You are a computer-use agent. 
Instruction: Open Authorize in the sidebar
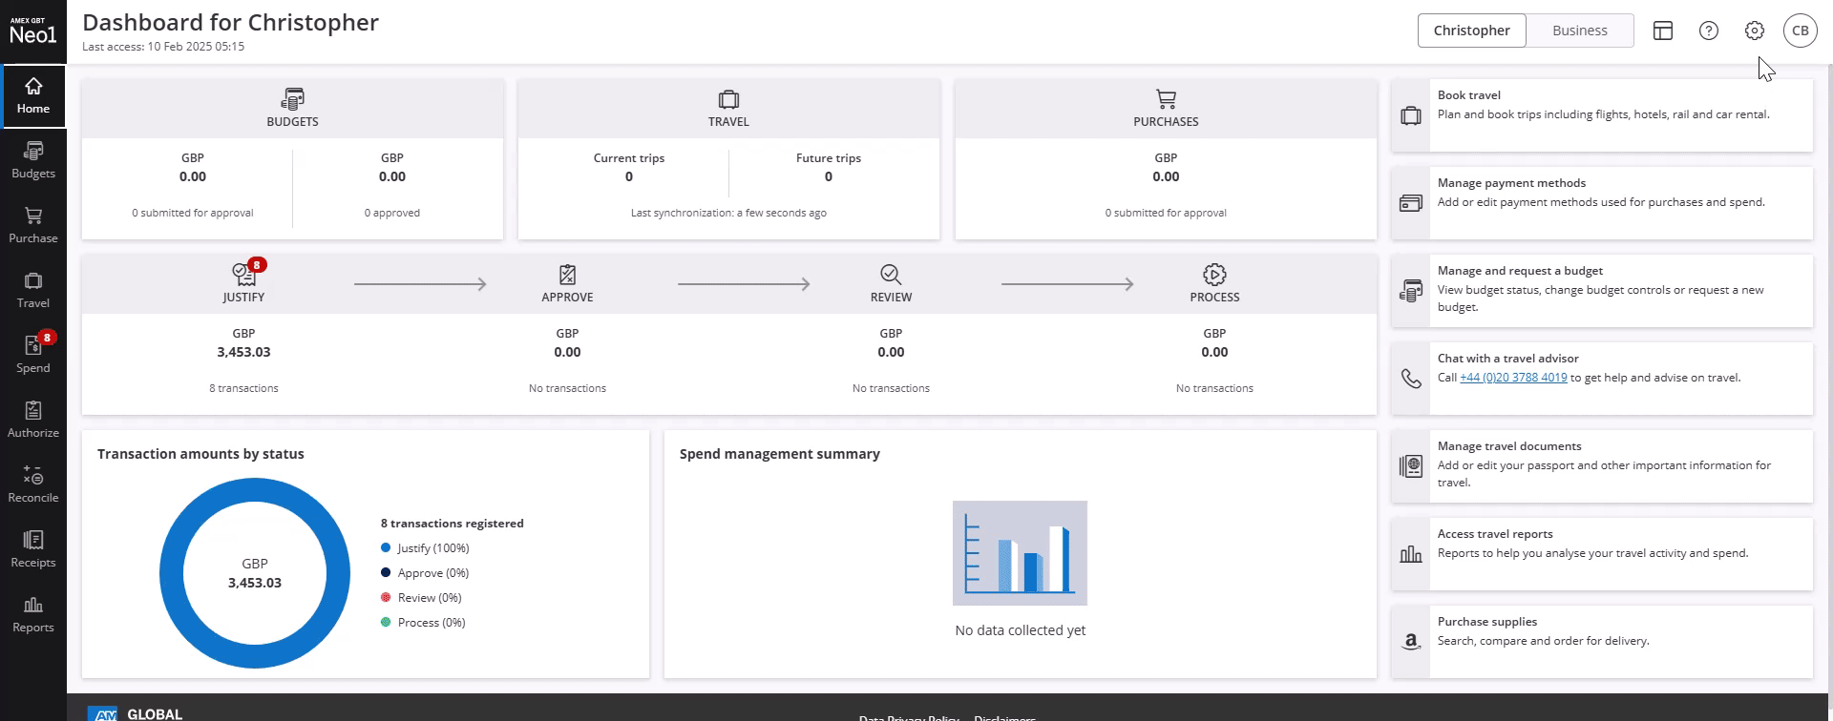33,420
